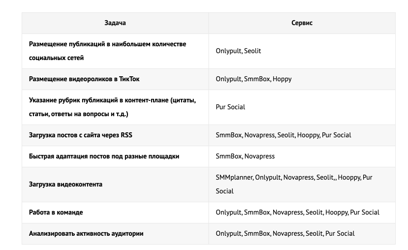The image size is (408, 250).
Task: Click the "Onlypult, Seolit" service cell
Action: pyautogui.click(x=238, y=51)
